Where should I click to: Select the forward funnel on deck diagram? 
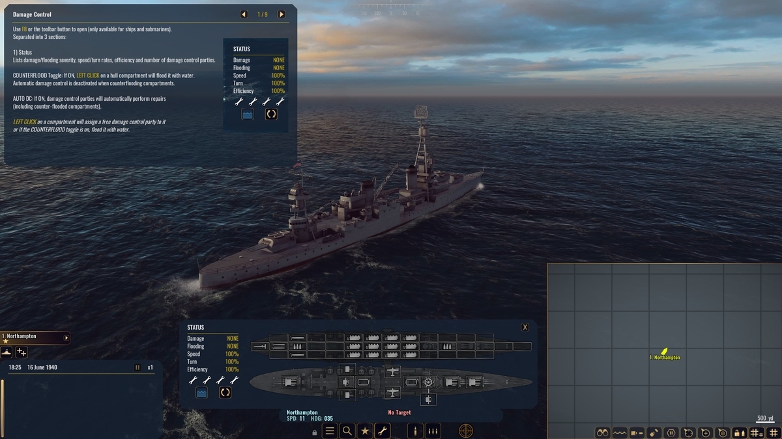point(411,382)
